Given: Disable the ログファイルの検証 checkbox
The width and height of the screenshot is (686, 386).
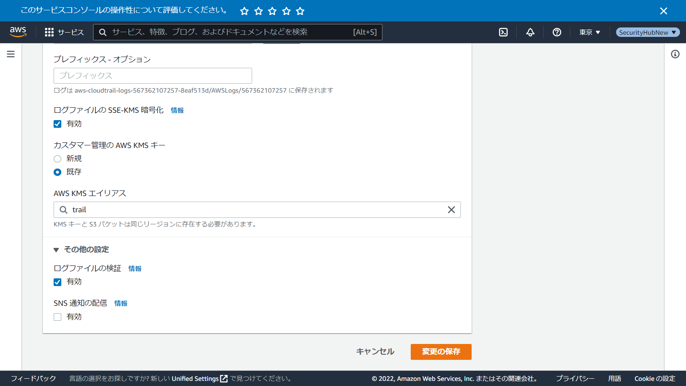Looking at the screenshot, I should click(57, 282).
